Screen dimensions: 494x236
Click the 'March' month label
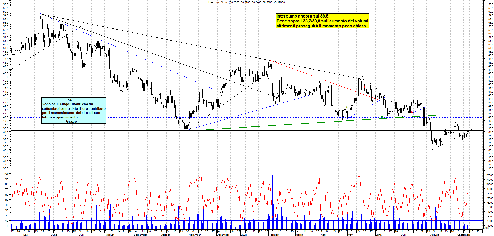click(x=299, y=235)
